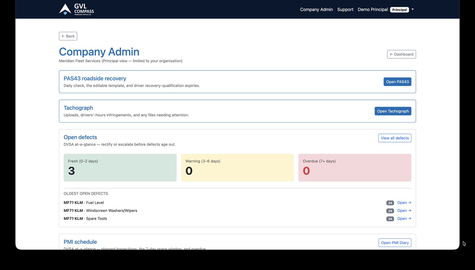Click the Company Admin page title
This screenshot has height=270, width=475.
[99, 51]
